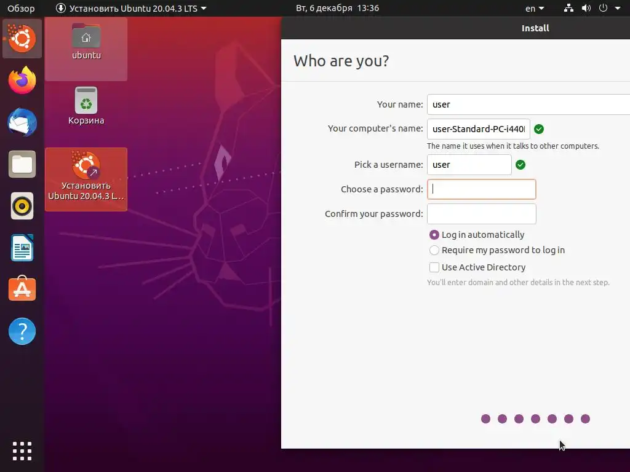Screen dimensions: 630x472
Task: Open the Обзор activities overview
Action: tap(21, 8)
